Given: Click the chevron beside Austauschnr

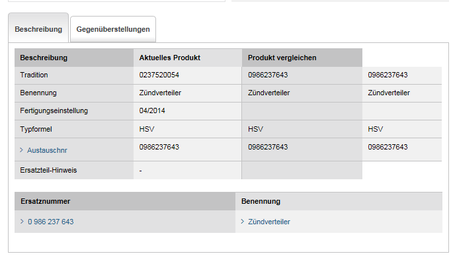Looking at the screenshot, I should (x=22, y=150).
